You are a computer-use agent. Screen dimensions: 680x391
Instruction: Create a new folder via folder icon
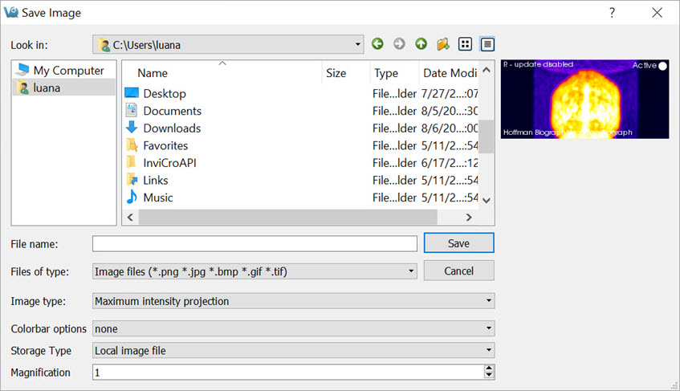pyautogui.click(x=443, y=44)
